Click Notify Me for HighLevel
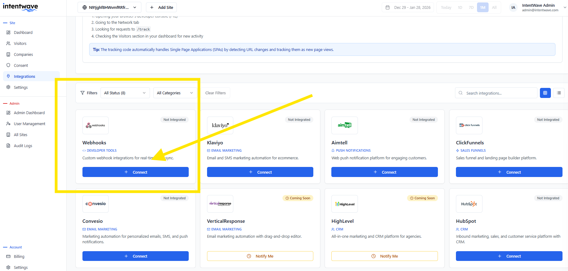Screen dimensions: 568x271 tap(384, 256)
